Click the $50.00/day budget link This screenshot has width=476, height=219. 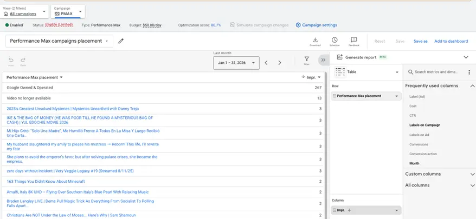[x=152, y=25]
